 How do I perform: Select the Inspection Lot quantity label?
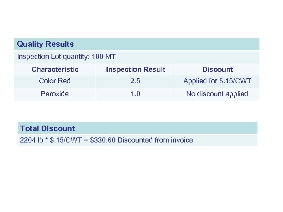[53, 57]
